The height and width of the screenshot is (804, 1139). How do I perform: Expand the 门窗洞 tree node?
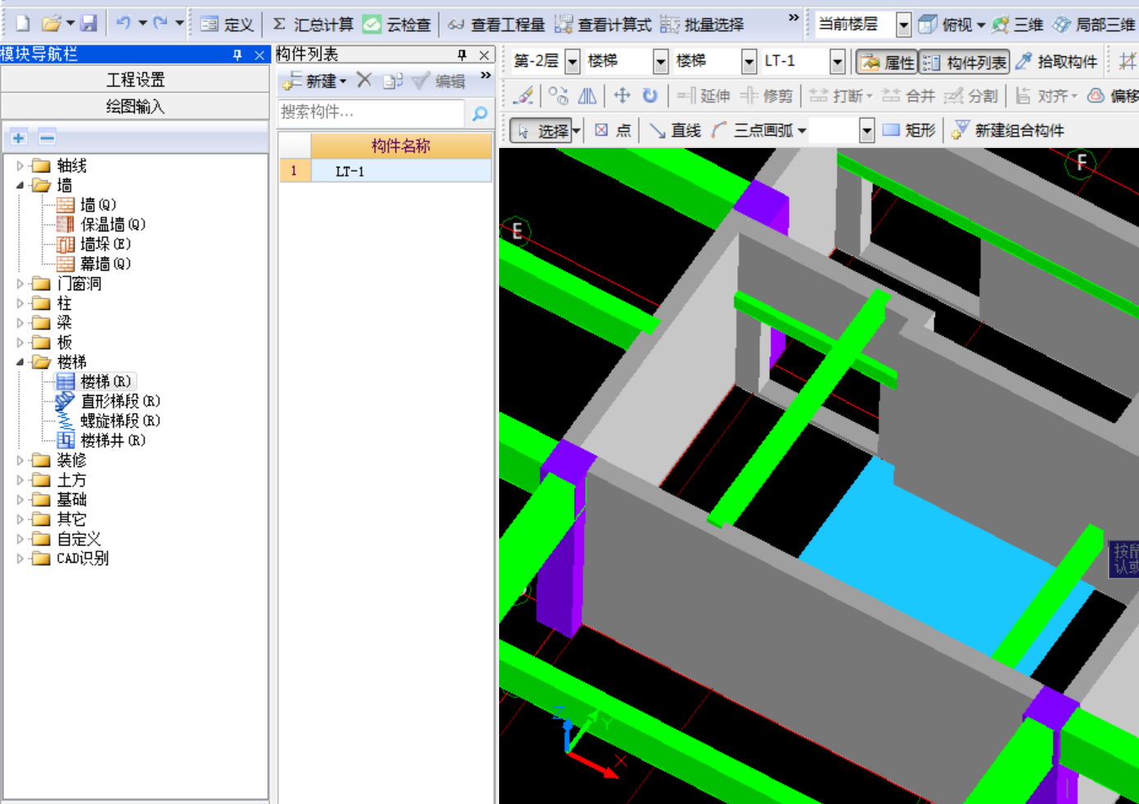coord(20,284)
